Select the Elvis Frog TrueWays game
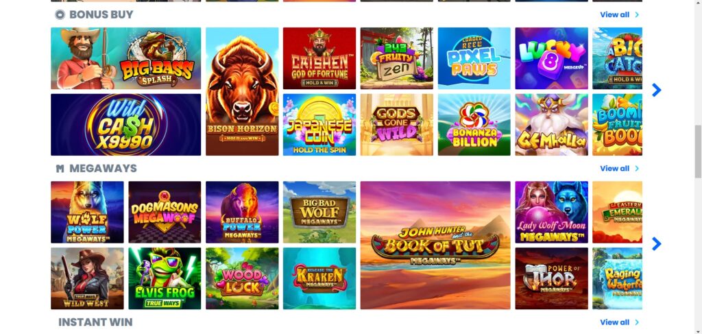Viewport: 702px width, 334px height. point(165,278)
